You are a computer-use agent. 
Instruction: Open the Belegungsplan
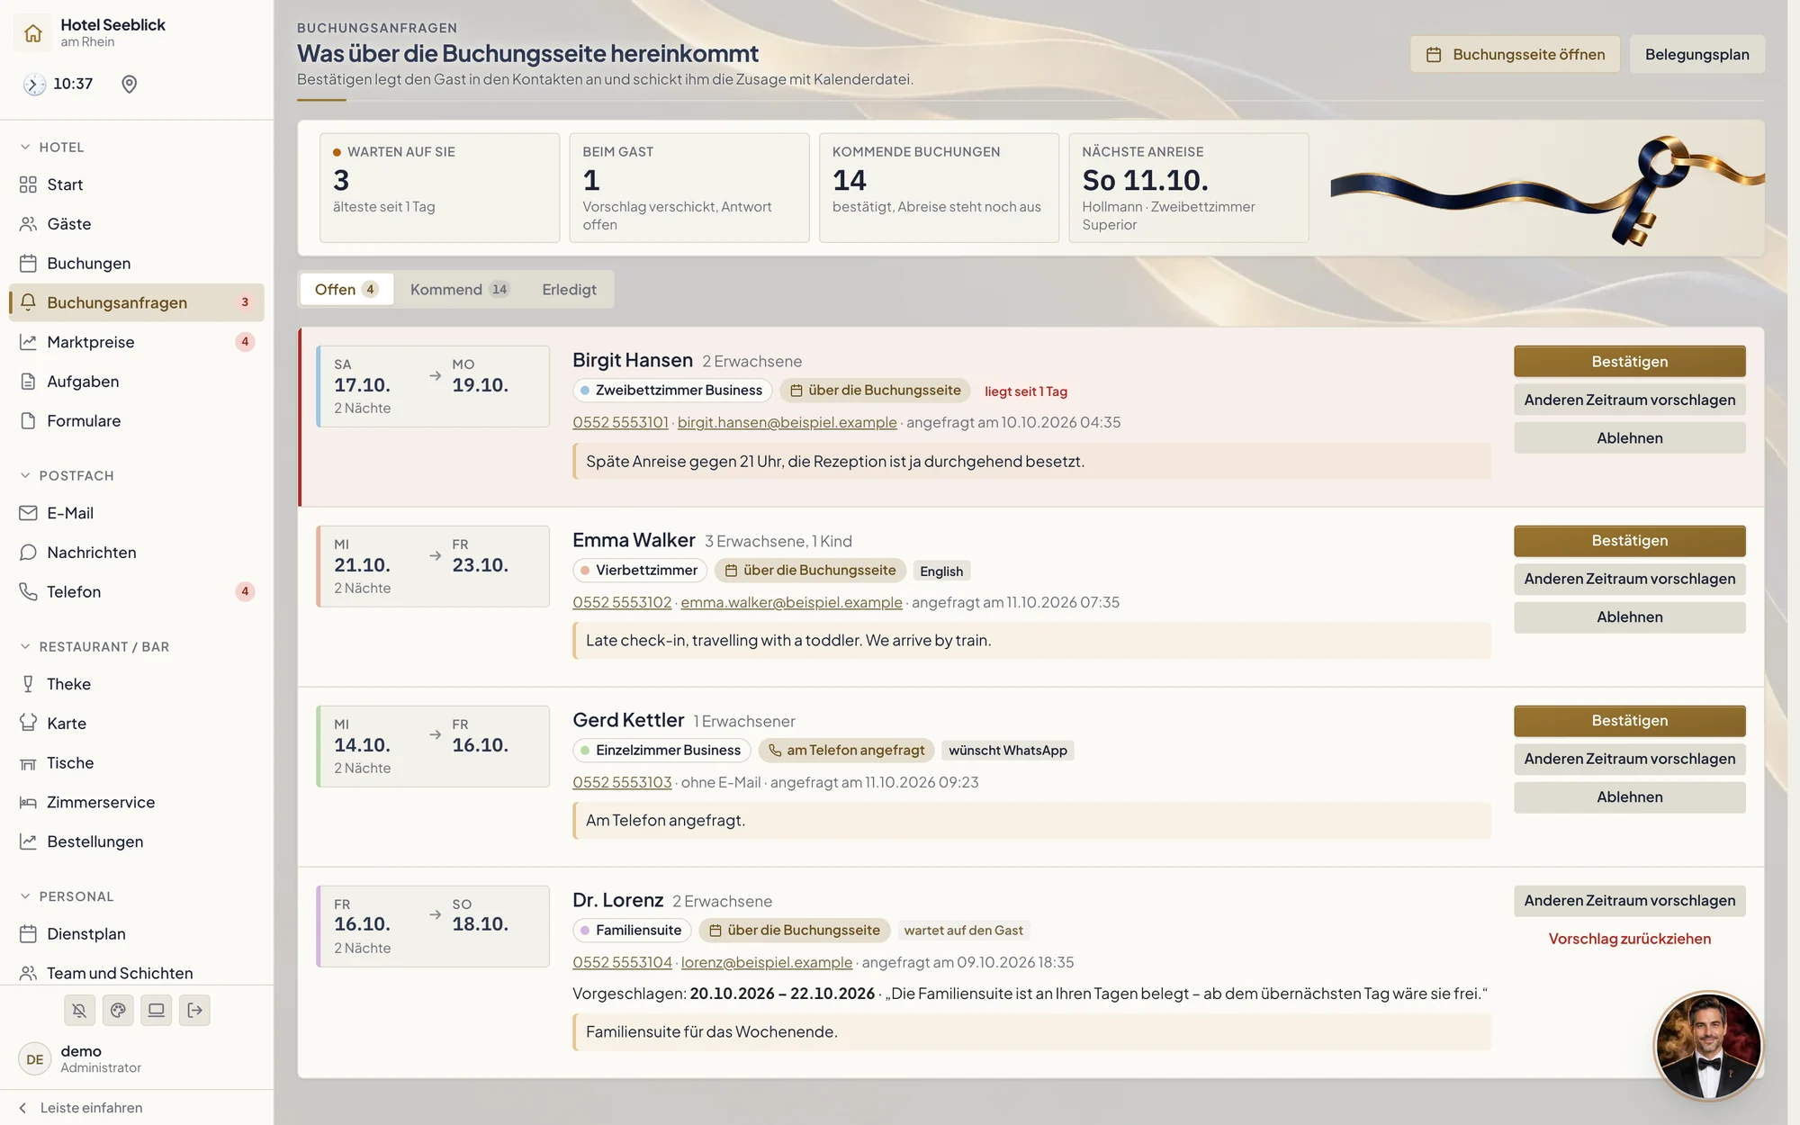point(1696,55)
